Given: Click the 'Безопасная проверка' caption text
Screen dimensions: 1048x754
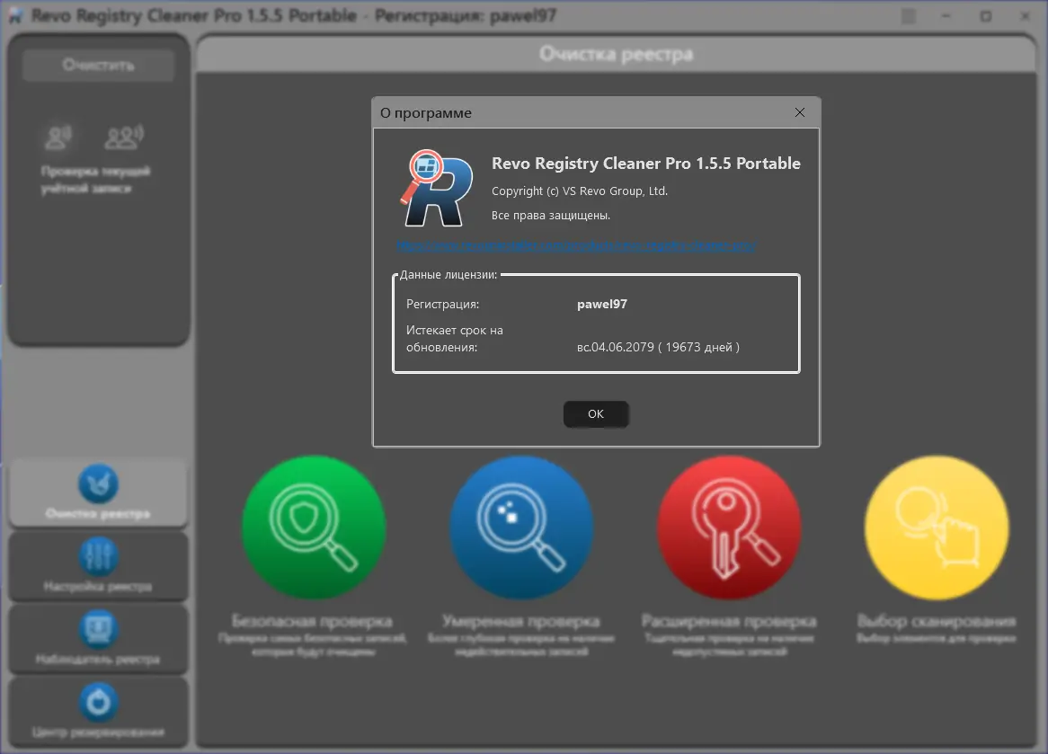Looking at the screenshot, I should (x=312, y=621).
